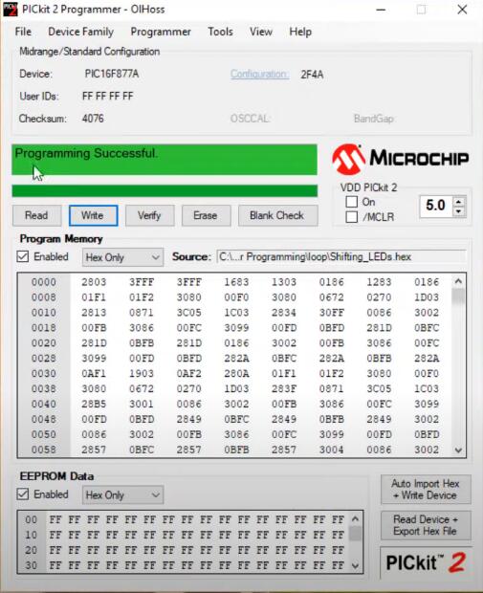Image resolution: width=483 pixels, height=593 pixels.
Task: Click the Blank Check button
Action: coord(277,215)
